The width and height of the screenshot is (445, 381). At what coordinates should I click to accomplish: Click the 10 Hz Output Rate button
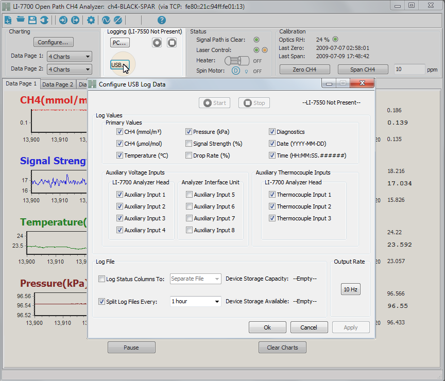351,289
